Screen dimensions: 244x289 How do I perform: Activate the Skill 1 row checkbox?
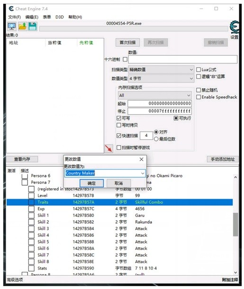pyautogui.click(x=31, y=216)
